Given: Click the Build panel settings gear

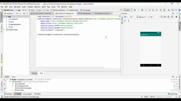Looking at the screenshot, I should 173,77.
